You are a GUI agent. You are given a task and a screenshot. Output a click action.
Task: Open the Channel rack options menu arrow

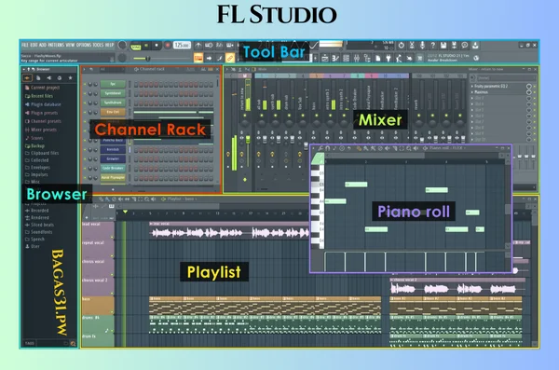(x=85, y=69)
